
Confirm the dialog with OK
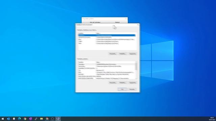tap(122, 89)
